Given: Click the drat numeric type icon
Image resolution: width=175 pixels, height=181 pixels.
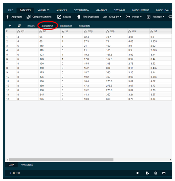Looking at the screenshot, I should coord(130,31).
